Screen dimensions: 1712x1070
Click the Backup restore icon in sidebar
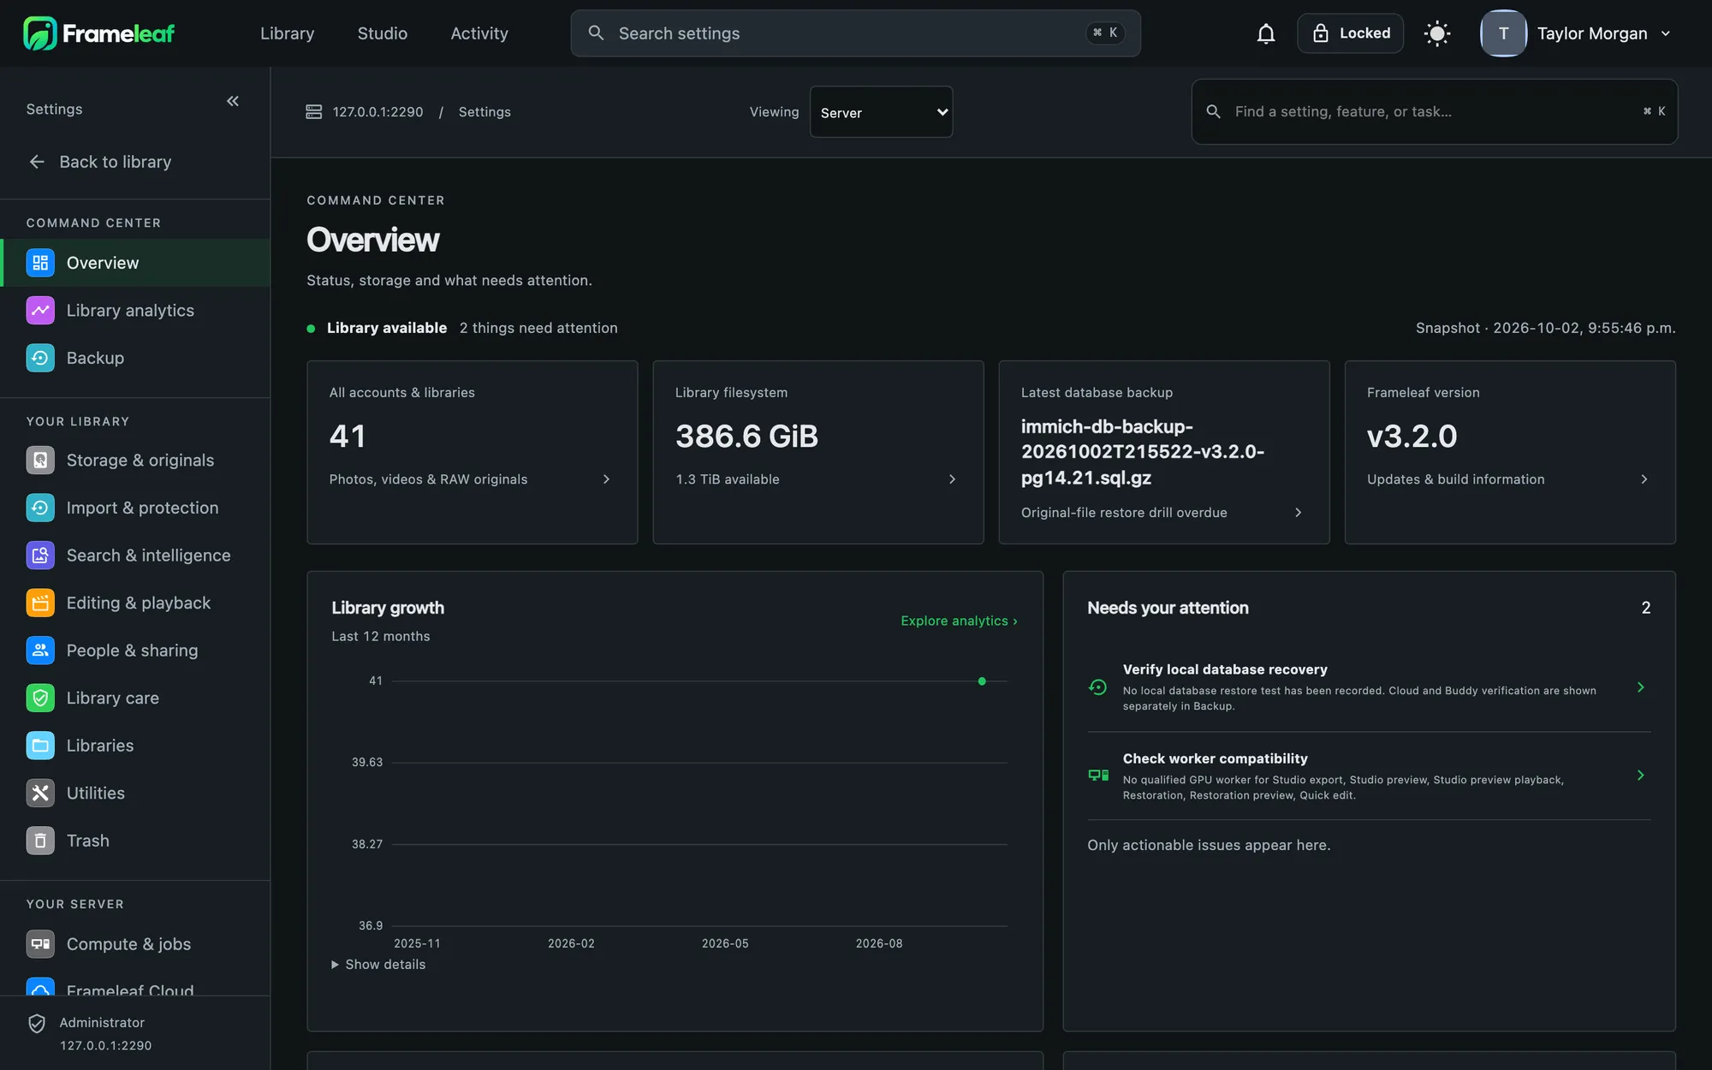coord(40,358)
